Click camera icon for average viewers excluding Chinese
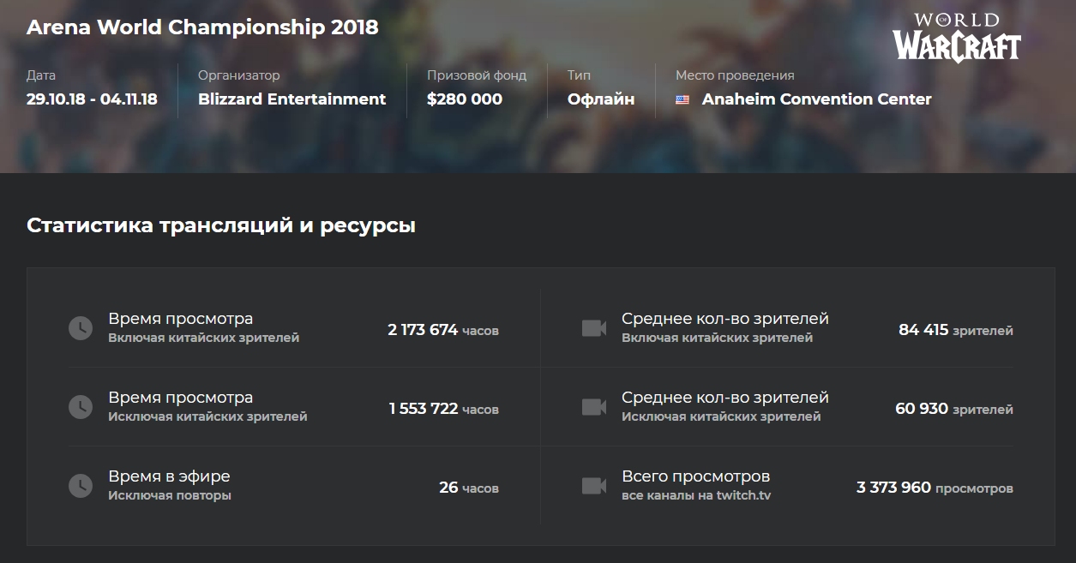Image resolution: width=1076 pixels, height=563 pixels. click(594, 407)
